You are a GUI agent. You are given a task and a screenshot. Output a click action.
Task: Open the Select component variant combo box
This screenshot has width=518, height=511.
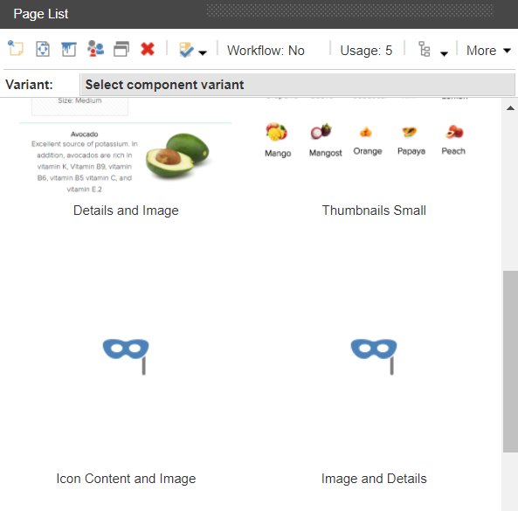pos(297,85)
